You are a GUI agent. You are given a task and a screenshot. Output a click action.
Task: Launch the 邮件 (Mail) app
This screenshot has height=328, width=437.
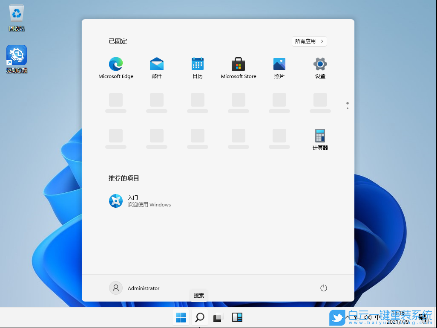[x=156, y=65]
